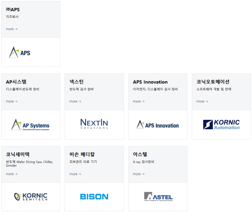Open more link under 넥스틴

pyautogui.click(x=75, y=102)
